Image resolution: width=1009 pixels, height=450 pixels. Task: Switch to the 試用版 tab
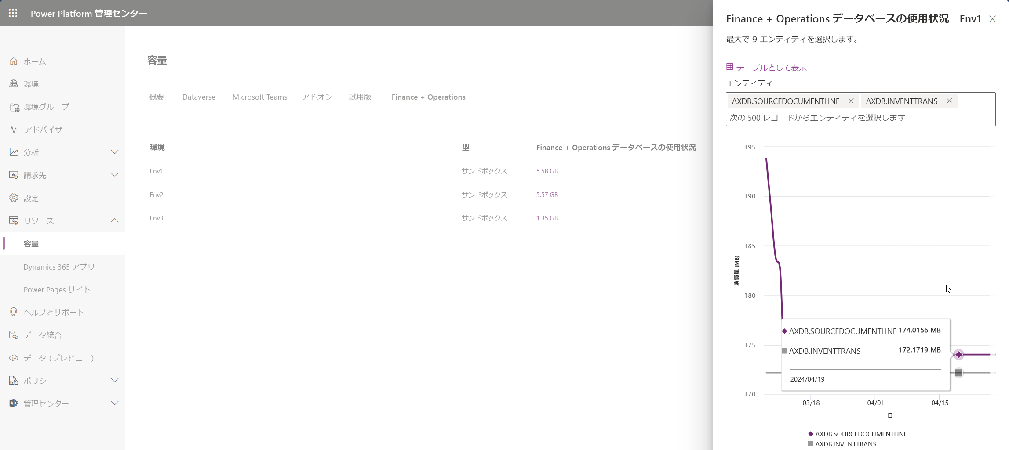tap(360, 97)
